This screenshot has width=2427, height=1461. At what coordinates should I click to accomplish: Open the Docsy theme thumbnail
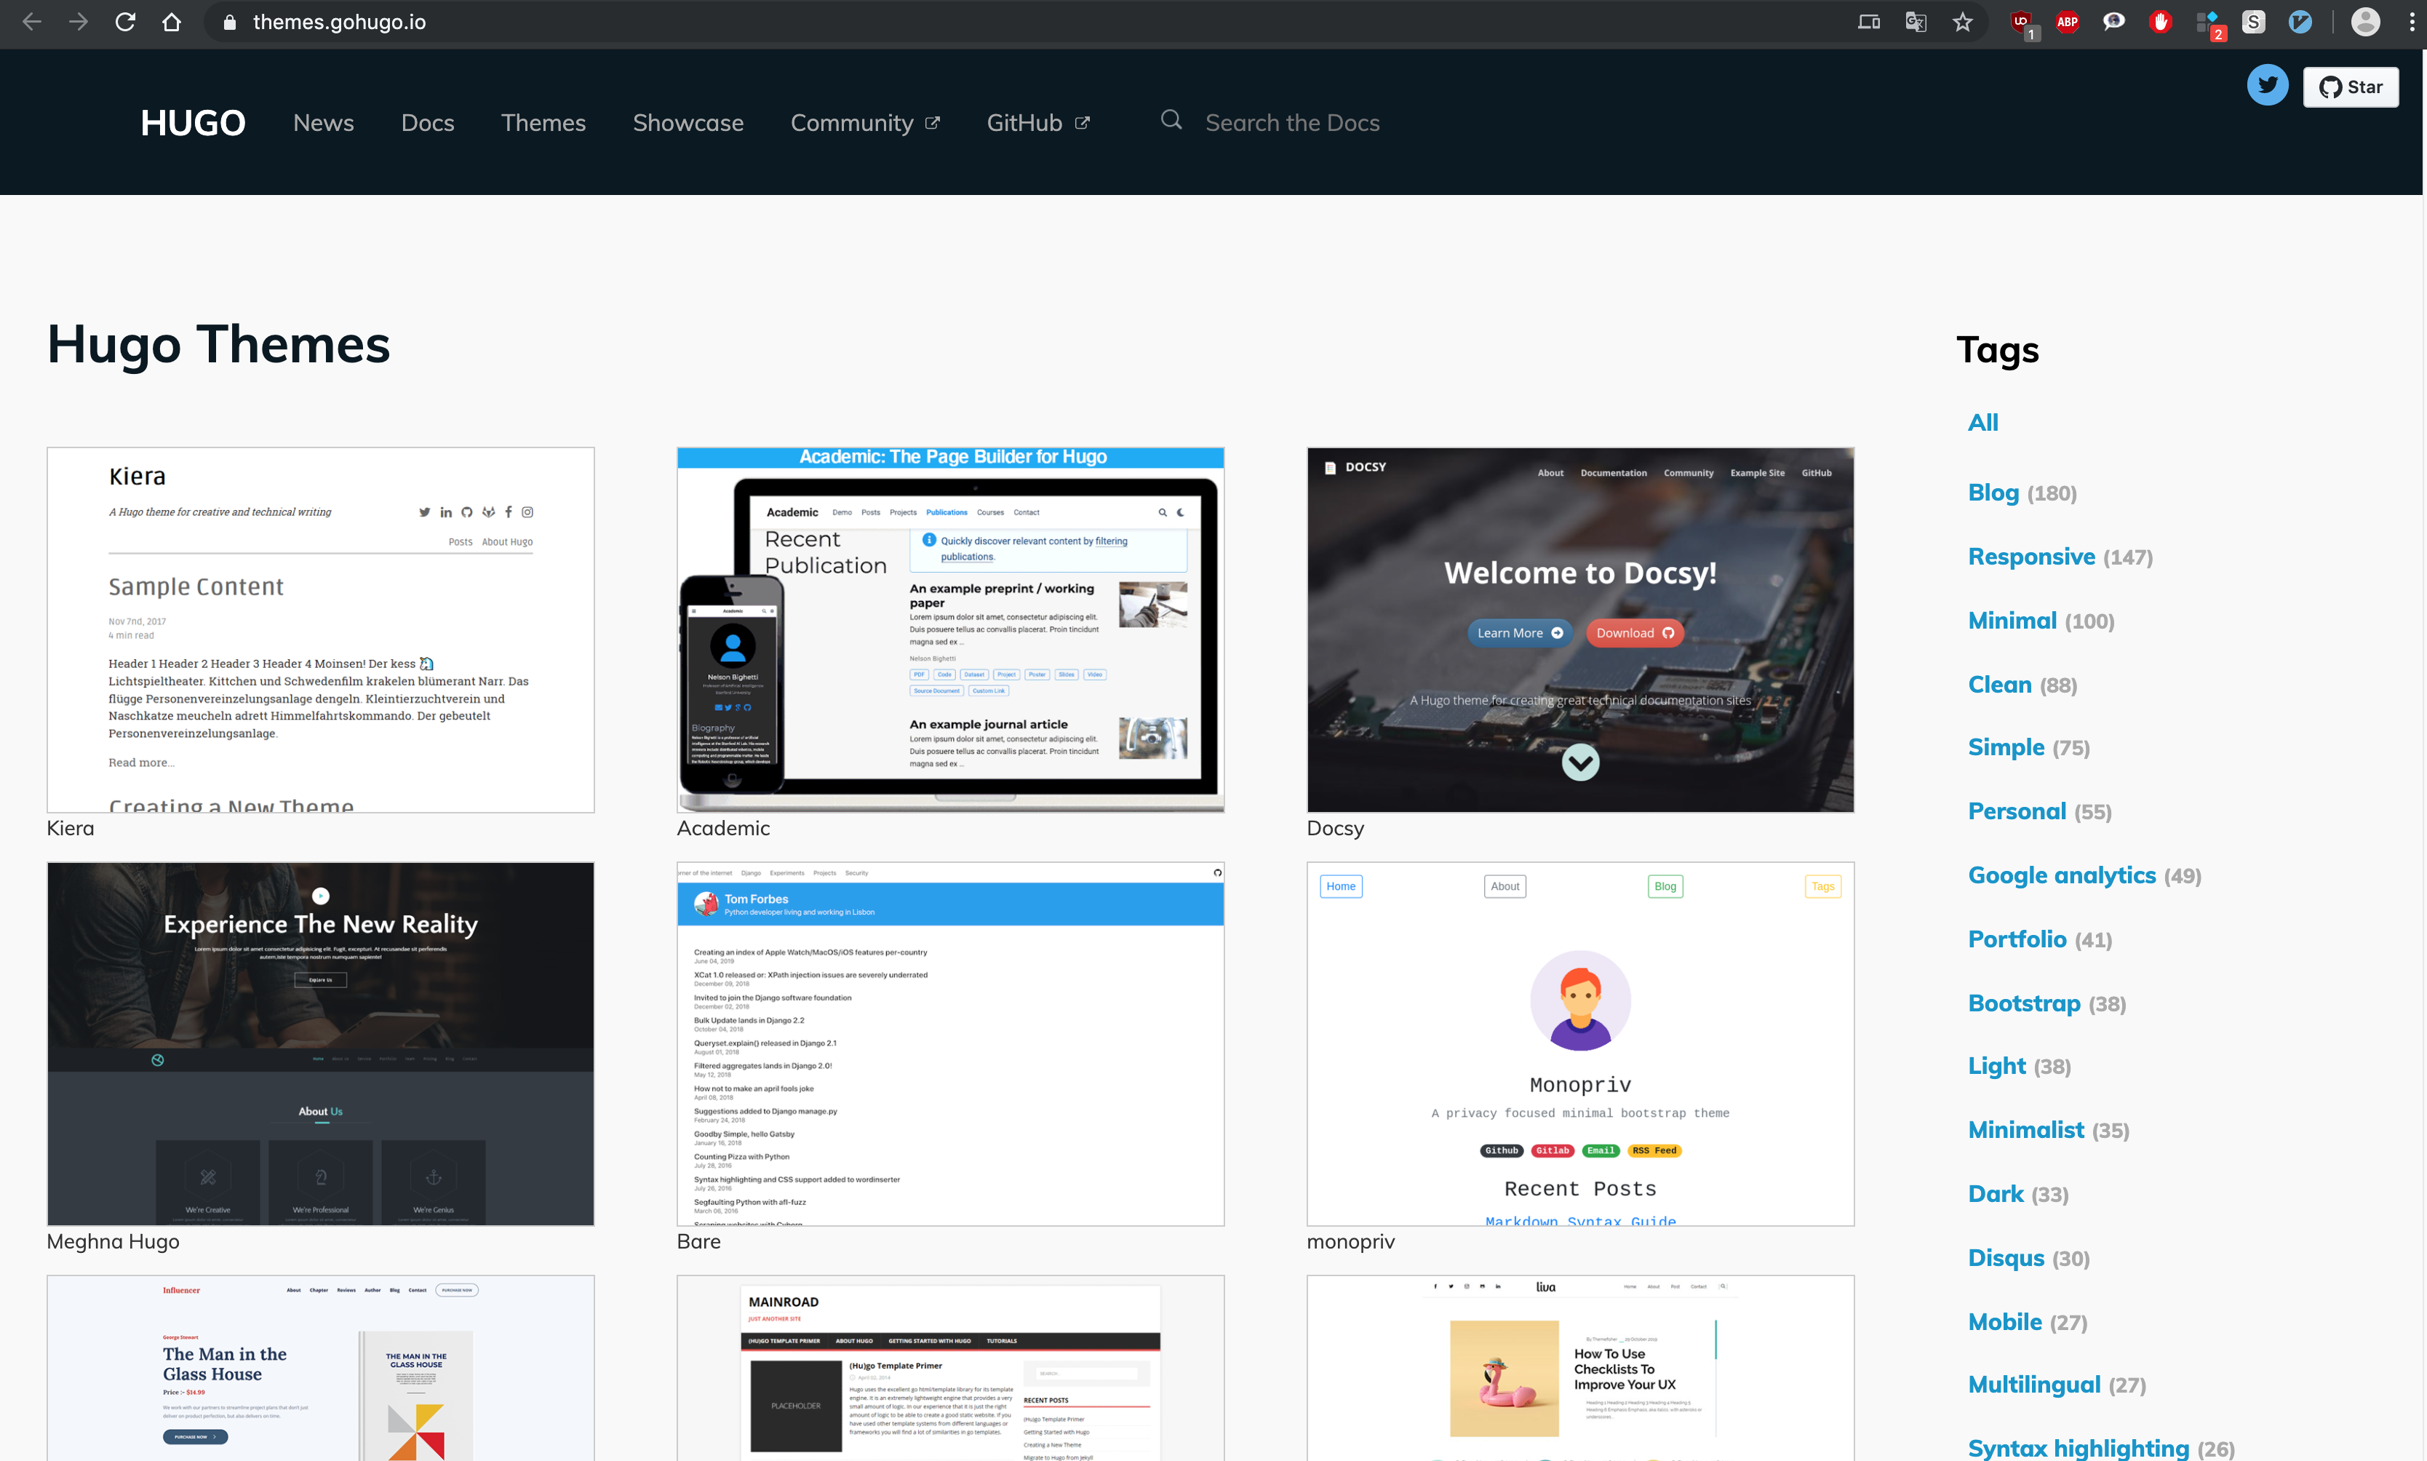(1579, 630)
